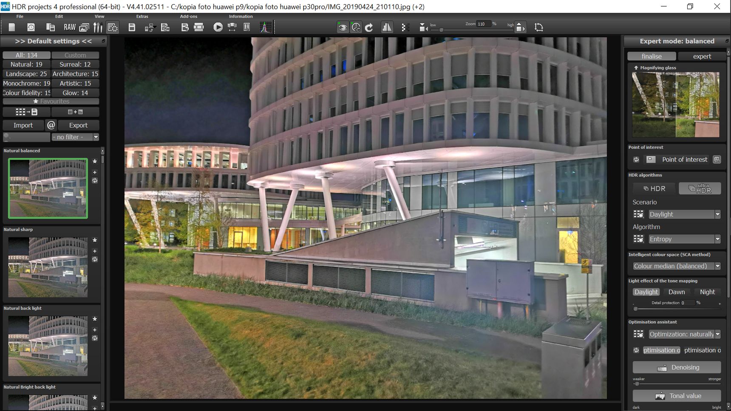Click the Denoising button

tap(677, 367)
